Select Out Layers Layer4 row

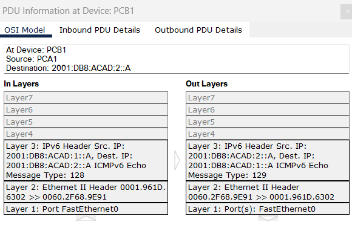point(268,134)
